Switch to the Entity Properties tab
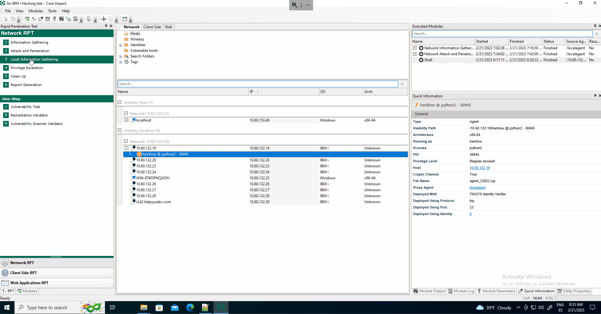Viewport: 601px width, 314px height. [574, 291]
